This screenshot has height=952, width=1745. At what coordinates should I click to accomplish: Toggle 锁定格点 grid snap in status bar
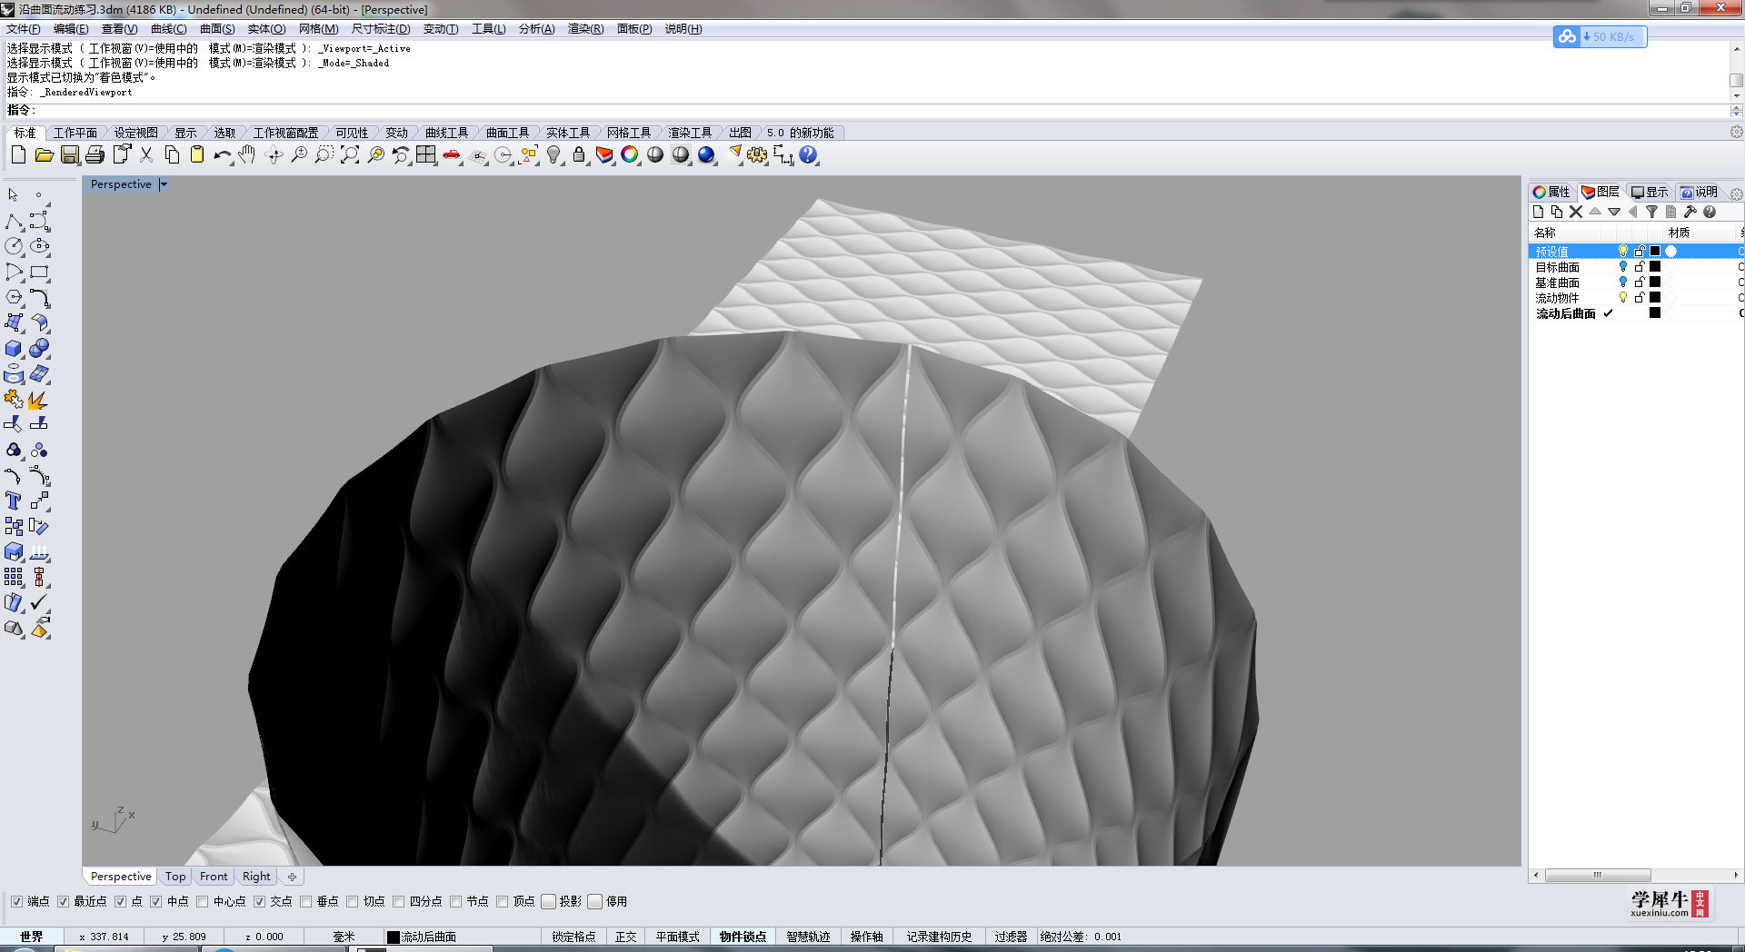pos(573,937)
